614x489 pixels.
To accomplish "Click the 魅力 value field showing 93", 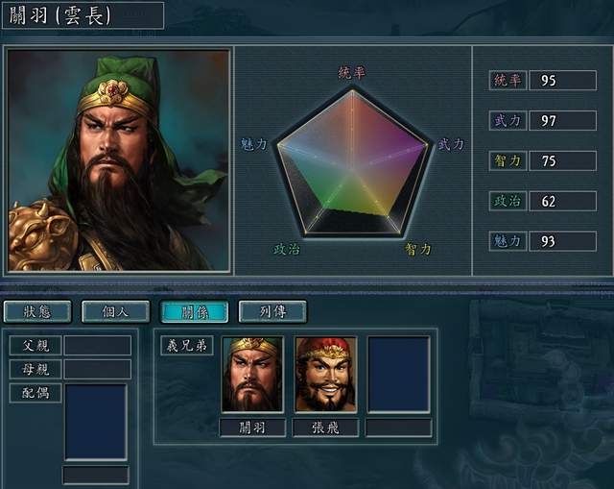I will [x=563, y=241].
